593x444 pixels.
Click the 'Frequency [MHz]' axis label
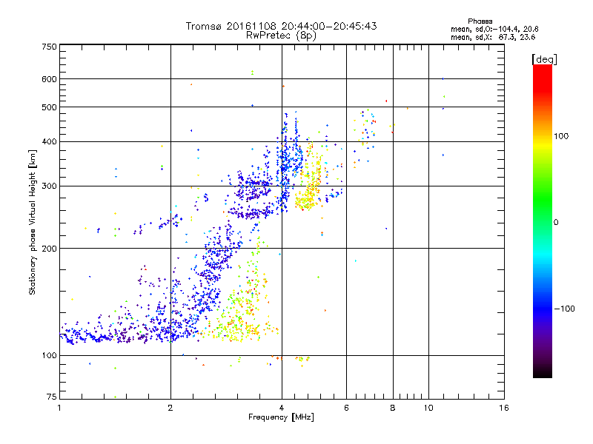tap(281, 417)
